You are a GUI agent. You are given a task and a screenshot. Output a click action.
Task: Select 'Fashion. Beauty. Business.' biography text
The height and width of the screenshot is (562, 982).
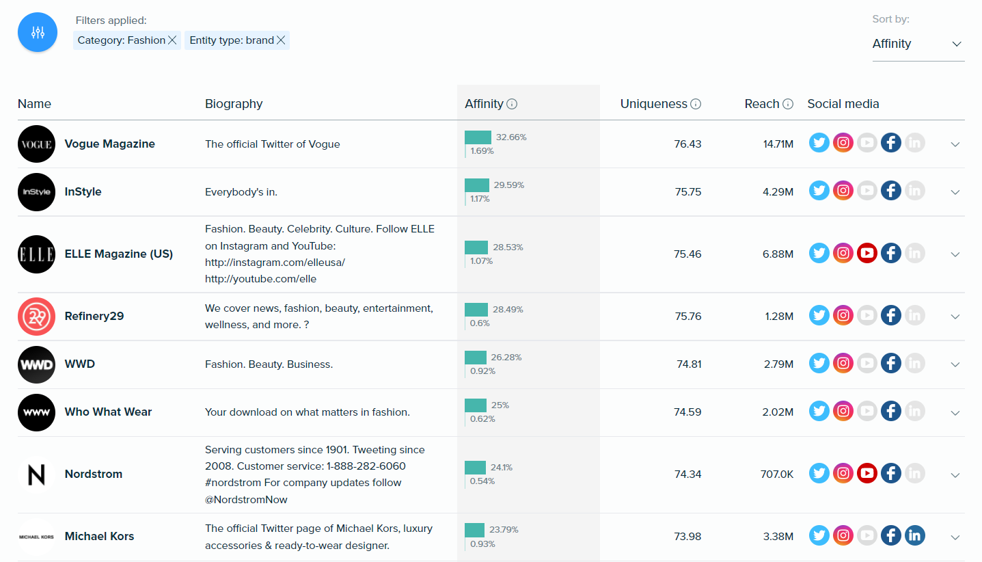(x=269, y=364)
